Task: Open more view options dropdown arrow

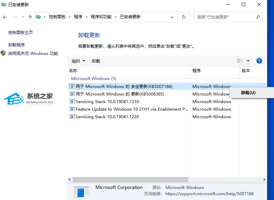Action: click(248, 61)
